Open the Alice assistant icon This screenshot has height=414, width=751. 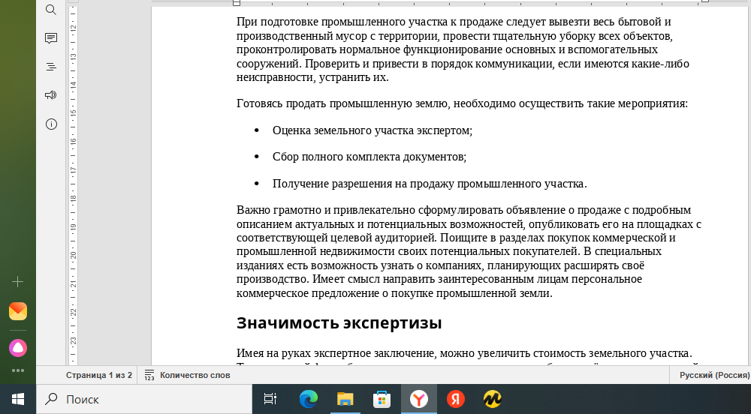(x=18, y=348)
